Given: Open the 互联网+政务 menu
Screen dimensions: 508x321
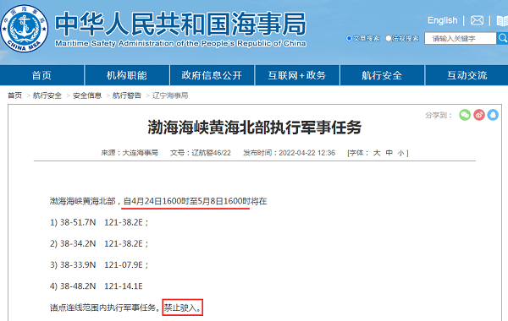Looking at the screenshot, I should (297, 75).
